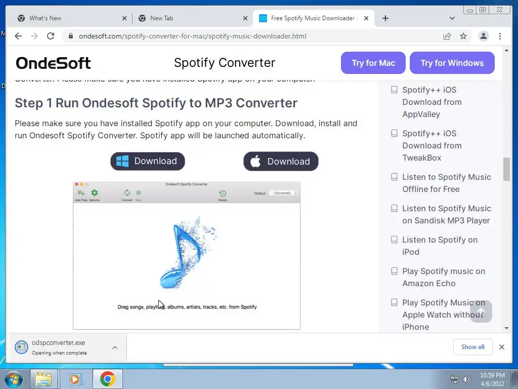Click the Spotify Converter header title
Image resolution: width=518 pixels, height=389 pixels.
pos(225,62)
